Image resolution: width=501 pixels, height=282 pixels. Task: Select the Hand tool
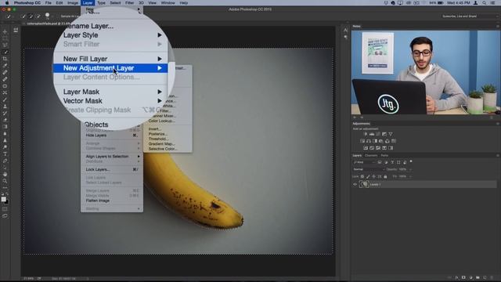5,174
